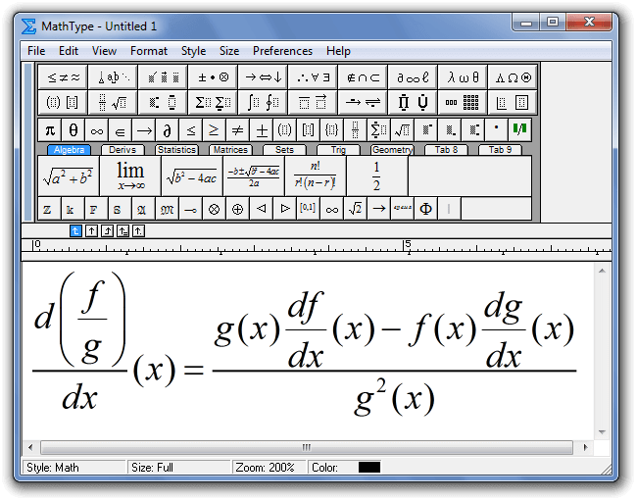Insert the plus-minus ± symbol
The height and width of the screenshot is (501, 637).
tap(262, 129)
